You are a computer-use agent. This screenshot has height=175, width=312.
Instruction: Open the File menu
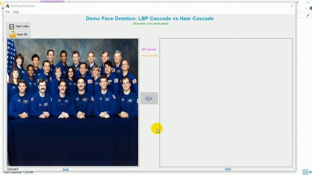click(x=7, y=12)
